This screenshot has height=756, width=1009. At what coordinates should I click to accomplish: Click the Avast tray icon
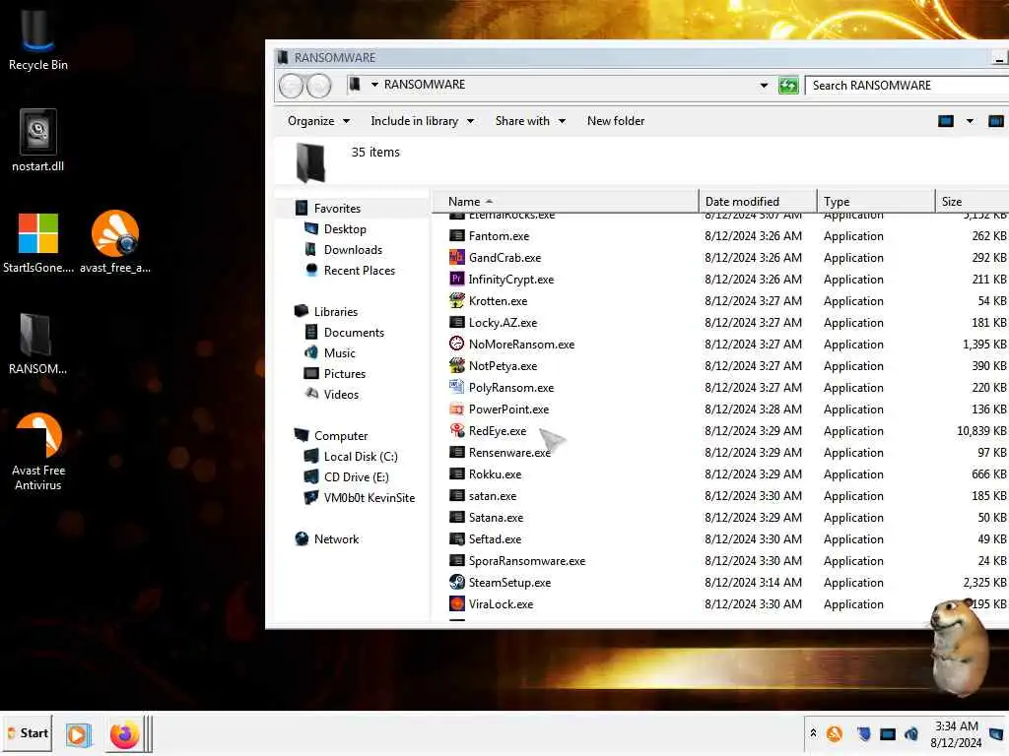click(x=835, y=733)
